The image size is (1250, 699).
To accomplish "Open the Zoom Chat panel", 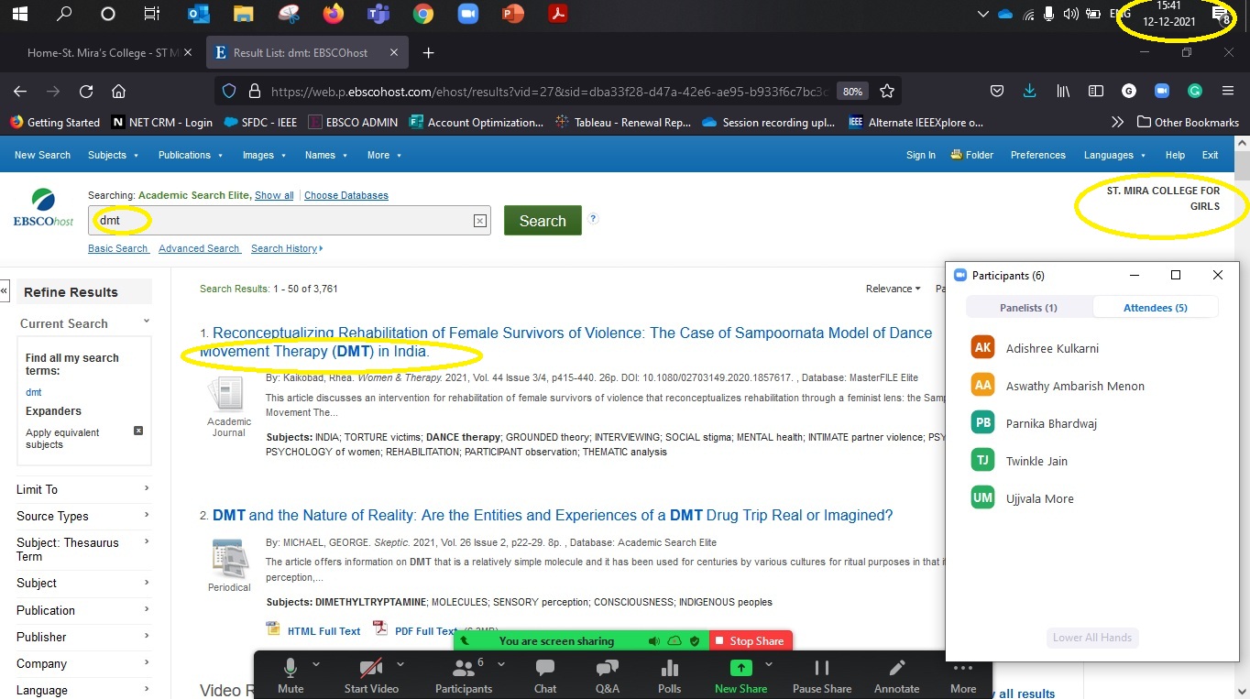I will point(545,676).
